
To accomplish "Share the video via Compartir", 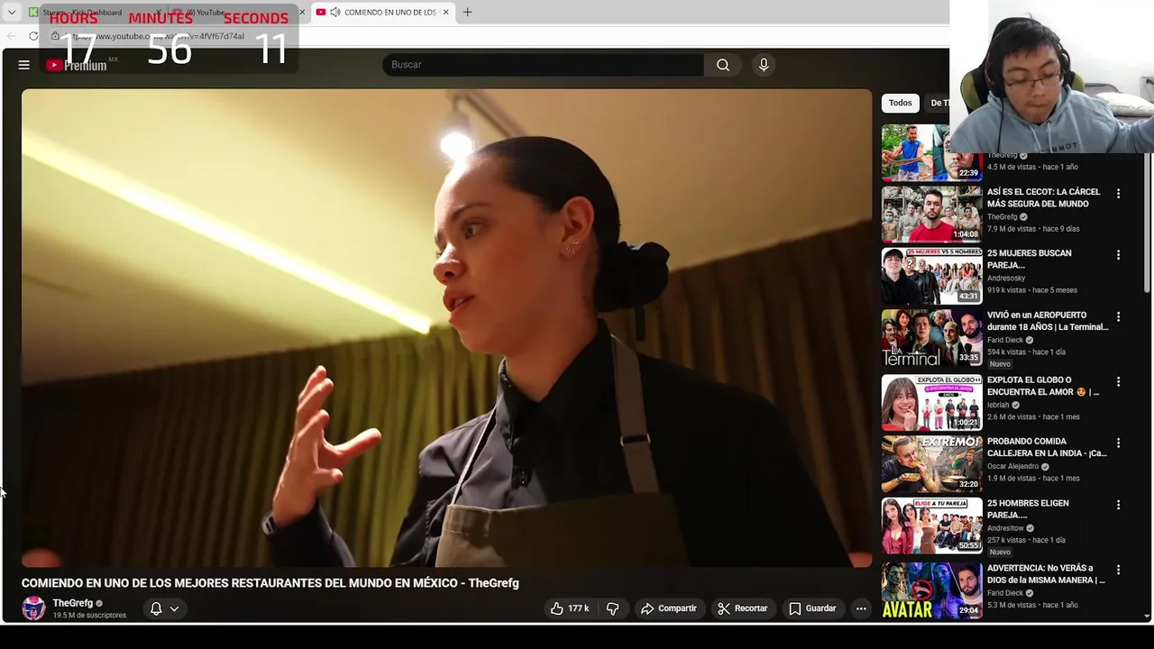I will 669,608.
